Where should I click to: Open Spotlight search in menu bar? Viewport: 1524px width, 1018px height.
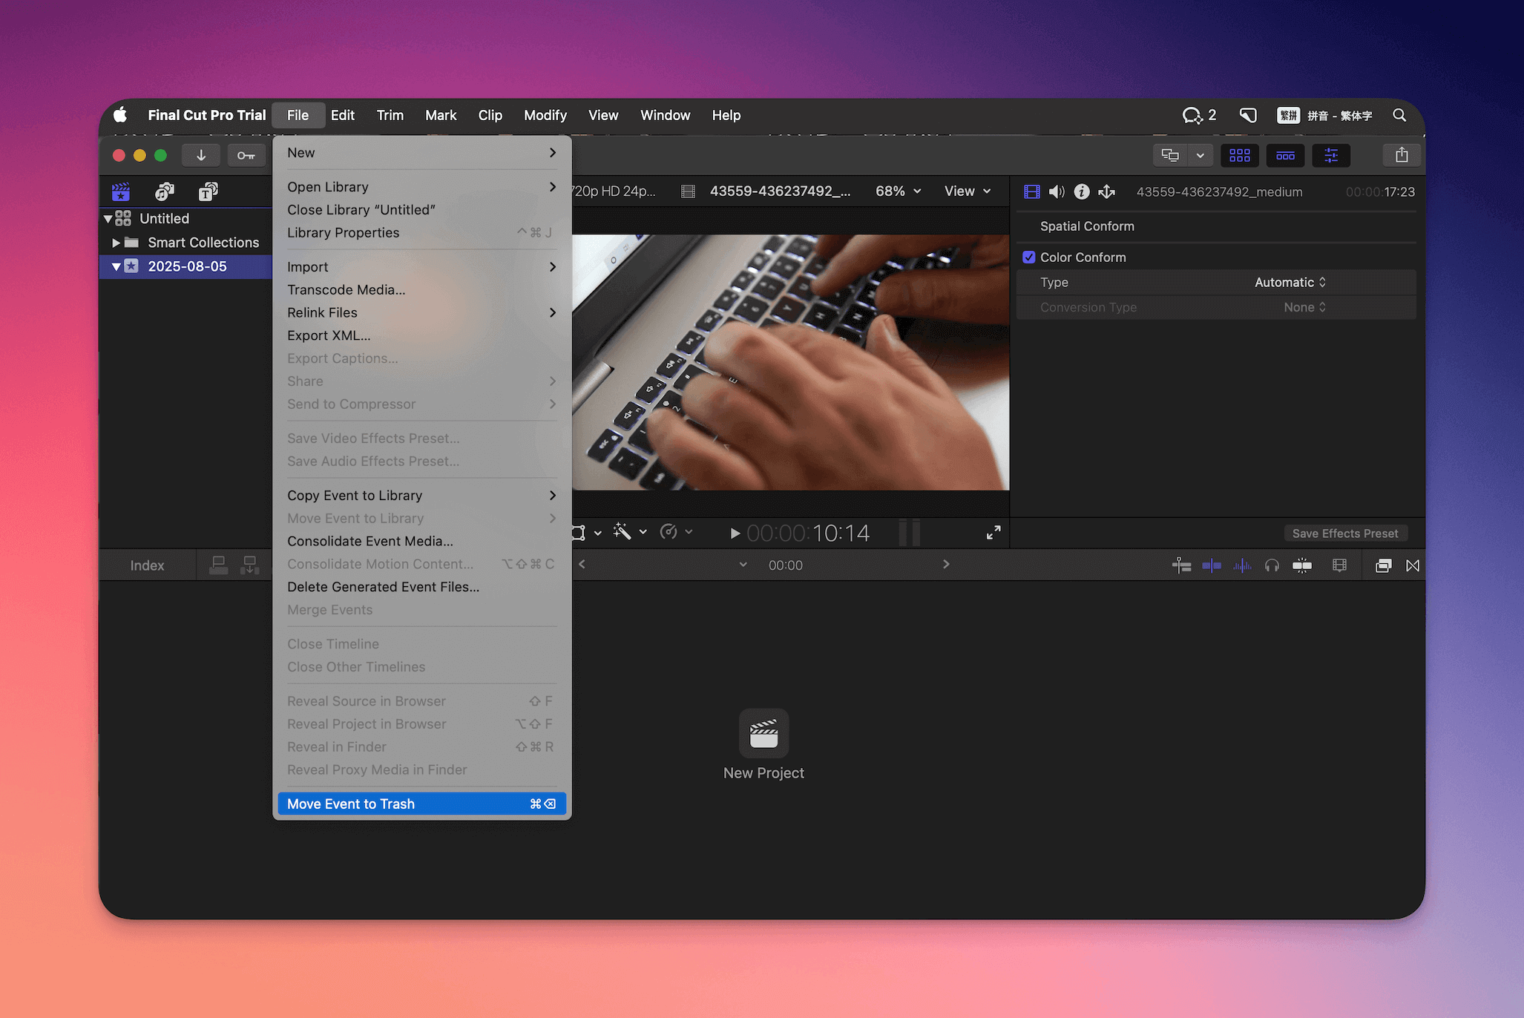click(x=1399, y=115)
